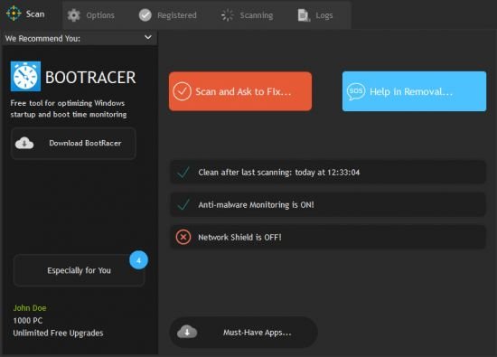Viewport: 497px width, 357px height.
Task: Open the Logs tab
Action: click(x=315, y=15)
